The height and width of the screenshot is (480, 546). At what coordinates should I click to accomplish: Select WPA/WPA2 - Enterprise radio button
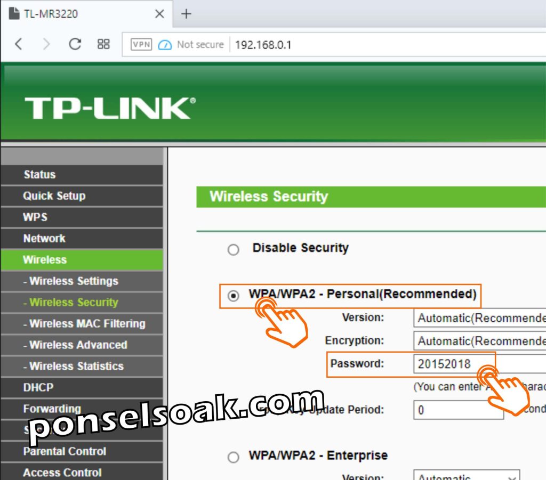pos(234,457)
